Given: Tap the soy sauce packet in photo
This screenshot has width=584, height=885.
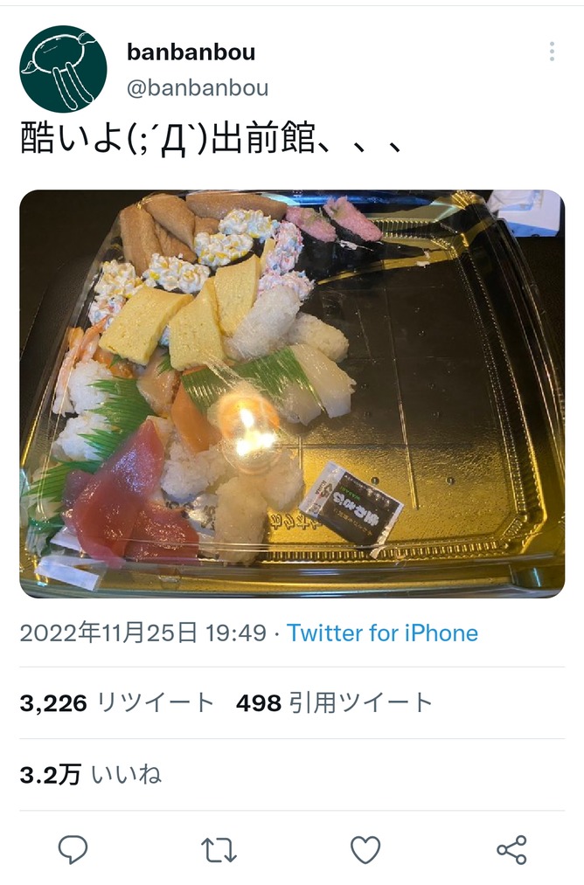Looking at the screenshot, I should [x=351, y=503].
